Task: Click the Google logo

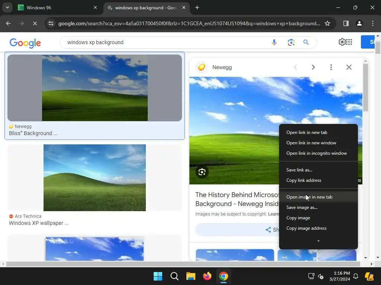Action: coord(25,43)
